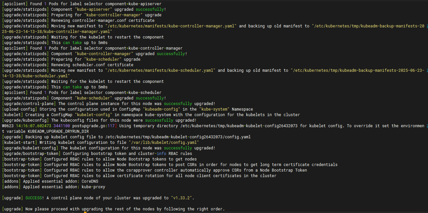This screenshot has width=428, height=213.
Task: Click line ending with component=kube-controller-manager
Action: 92,48
